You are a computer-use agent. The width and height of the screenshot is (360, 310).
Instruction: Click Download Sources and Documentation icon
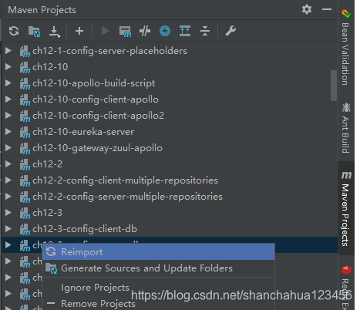(x=55, y=32)
